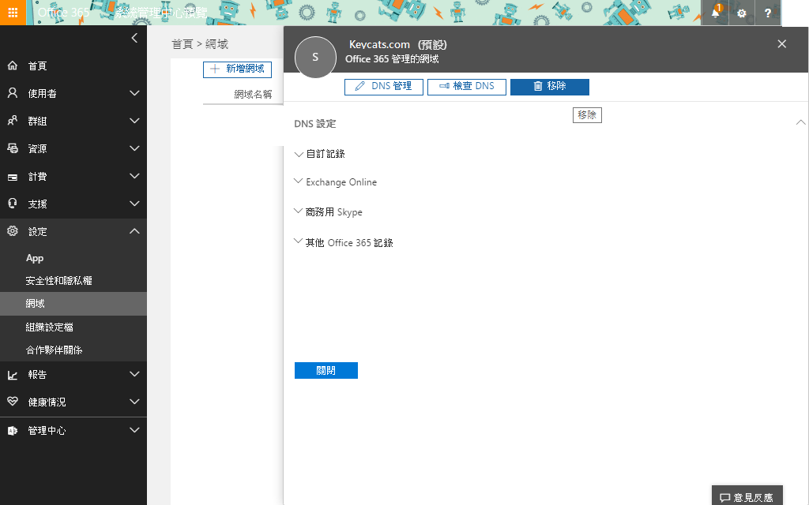The image size is (809, 505).
Task: Click the blue 關閉 button
Action: click(326, 371)
